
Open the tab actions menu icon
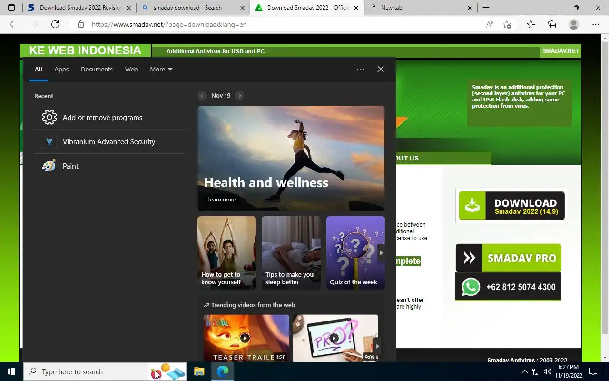[x=11, y=8]
